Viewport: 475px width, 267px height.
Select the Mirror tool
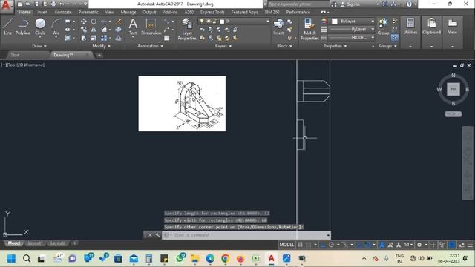94,30
